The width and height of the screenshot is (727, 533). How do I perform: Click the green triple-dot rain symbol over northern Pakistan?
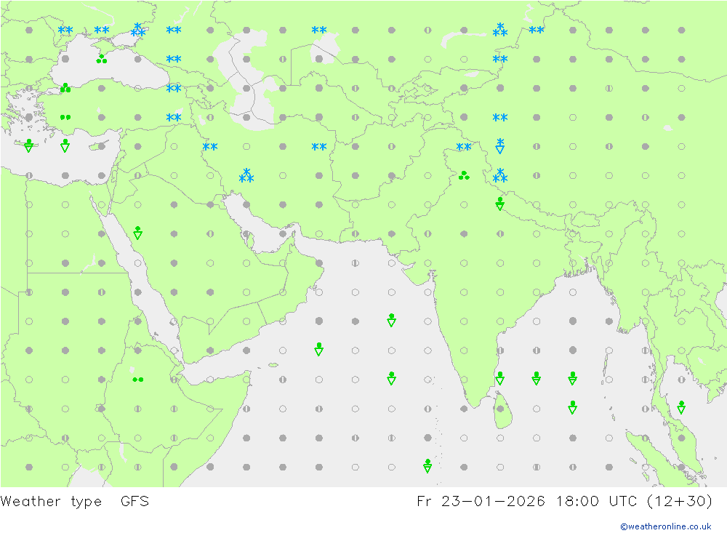tap(464, 176)
